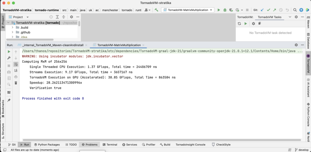Screen dimensions: 311x152
Task: Click the Print console output icon
Action: click(16, 77)
